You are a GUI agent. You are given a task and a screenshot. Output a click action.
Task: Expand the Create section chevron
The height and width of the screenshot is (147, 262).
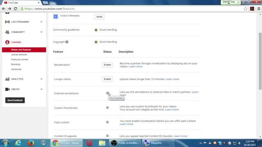[x=41, y=89]
